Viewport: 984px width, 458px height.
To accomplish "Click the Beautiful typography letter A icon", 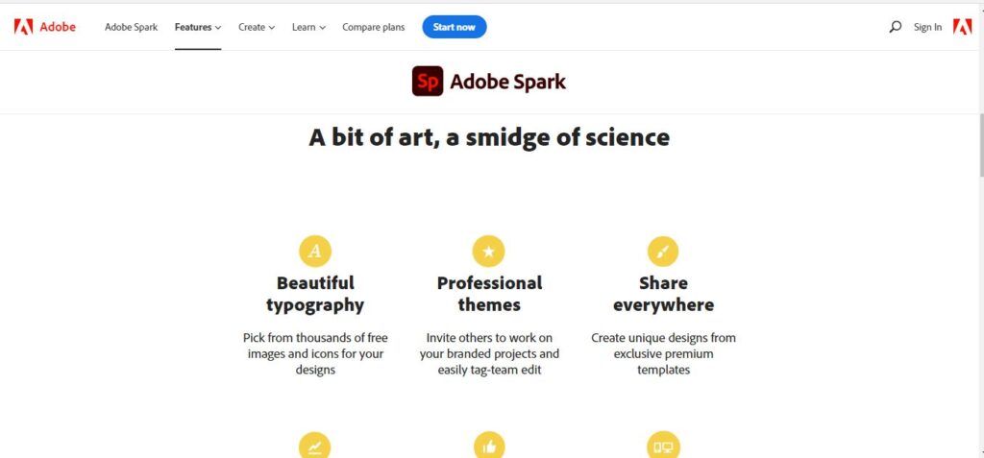I will click(x=315, y=251).
